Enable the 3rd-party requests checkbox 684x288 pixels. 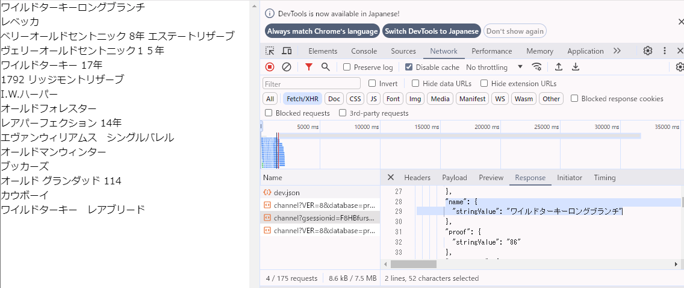coord(343,113)
